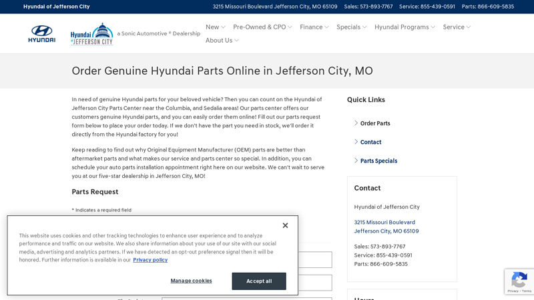This screenshot has width=534, height=300.
Task: Click Sales: 573-893-7767 in Contact card
Action: click(x=380, y=246)
